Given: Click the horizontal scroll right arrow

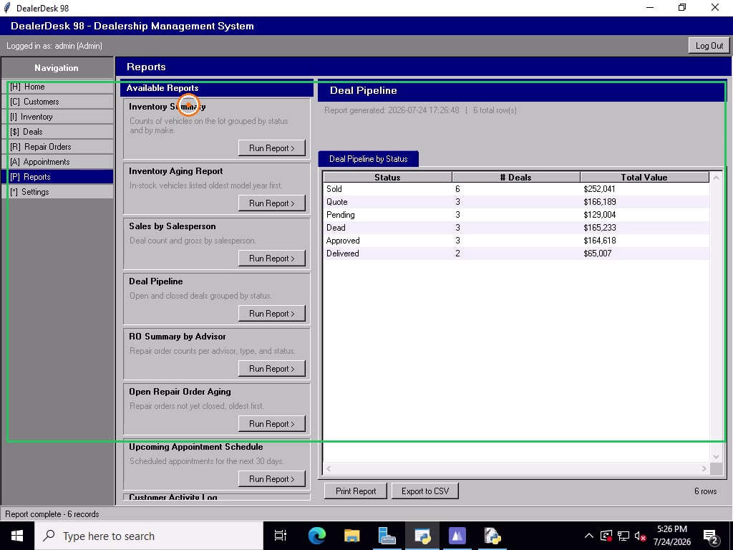Looking at the screenshot, I should pos(704,468).
